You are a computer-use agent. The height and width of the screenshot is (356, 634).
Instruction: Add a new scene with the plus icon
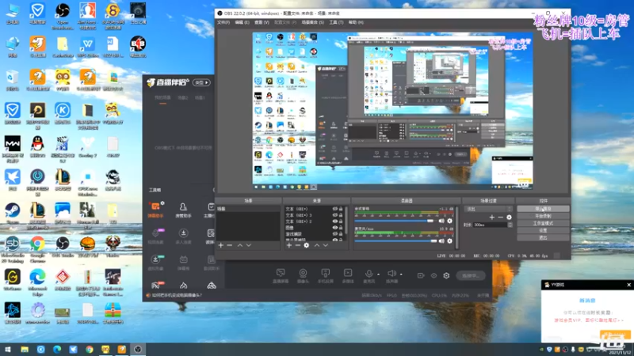221,245
